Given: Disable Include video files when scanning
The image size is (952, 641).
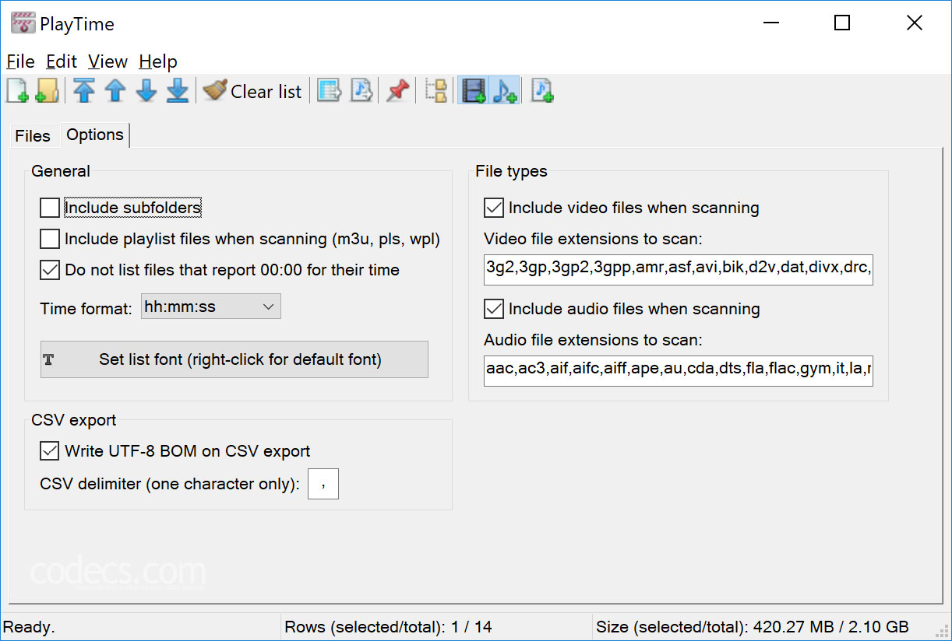Looking at the screenshot, I should click(x=494, y=208).
